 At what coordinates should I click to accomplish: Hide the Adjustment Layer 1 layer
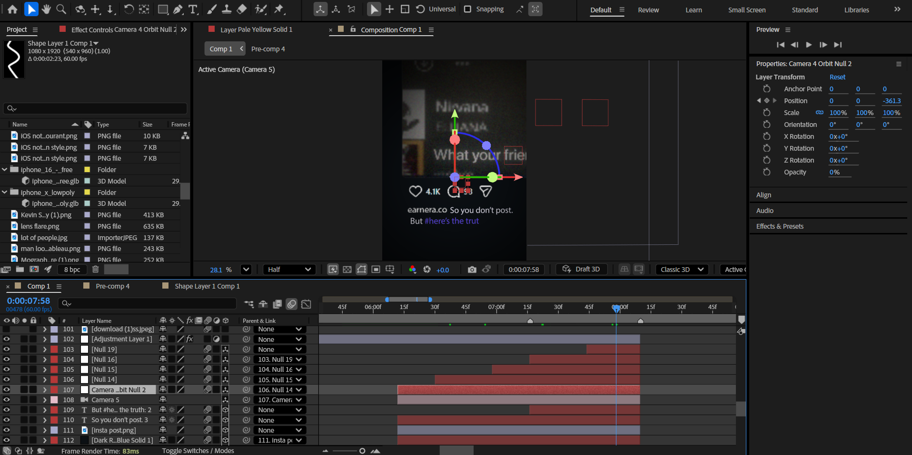7,339
